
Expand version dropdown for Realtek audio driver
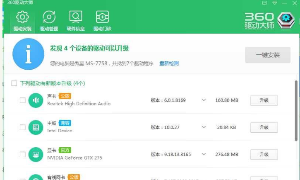click(x=204, y=100)
